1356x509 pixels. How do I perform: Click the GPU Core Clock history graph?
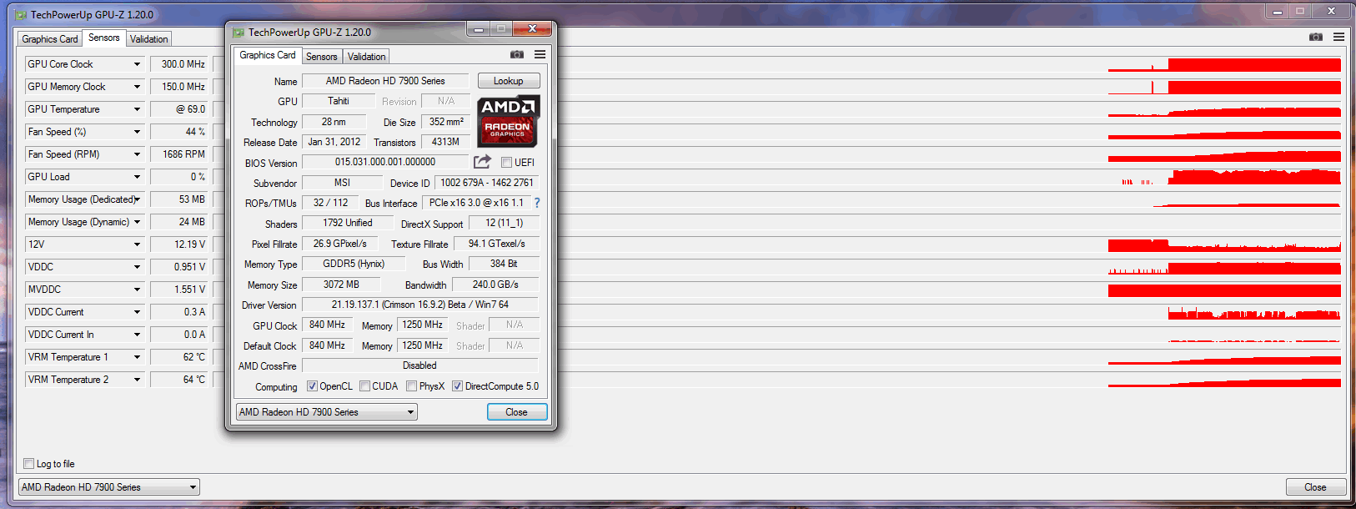[x=1224, y=64]
